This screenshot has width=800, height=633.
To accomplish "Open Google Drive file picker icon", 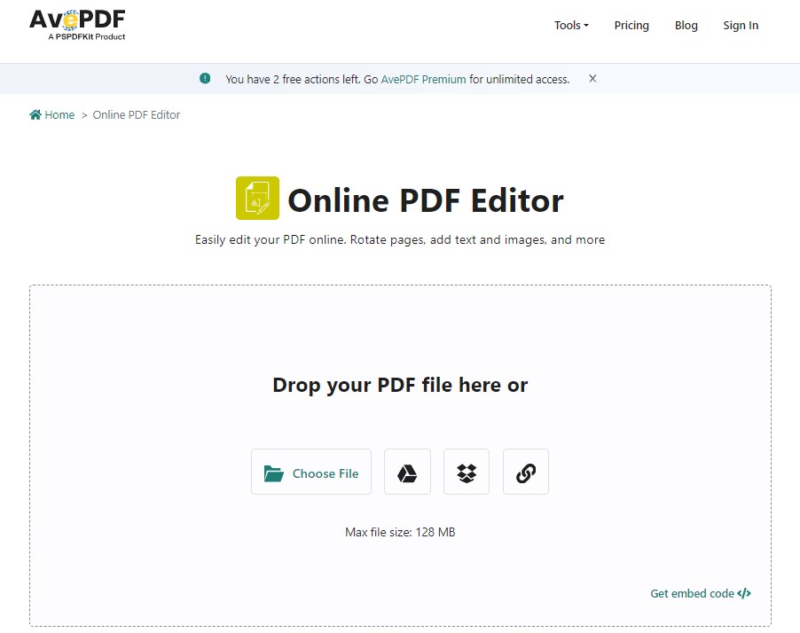I will pyautogui.click(x=407, y=472).
